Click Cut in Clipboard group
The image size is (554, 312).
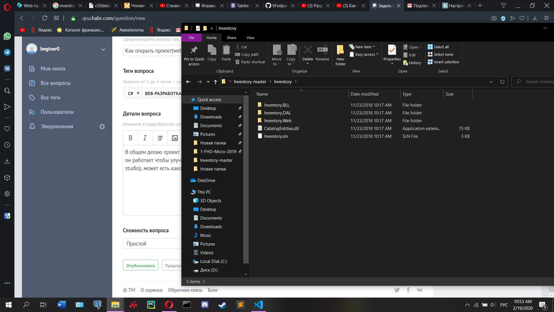pyautogui.click(x=241, y=47)
